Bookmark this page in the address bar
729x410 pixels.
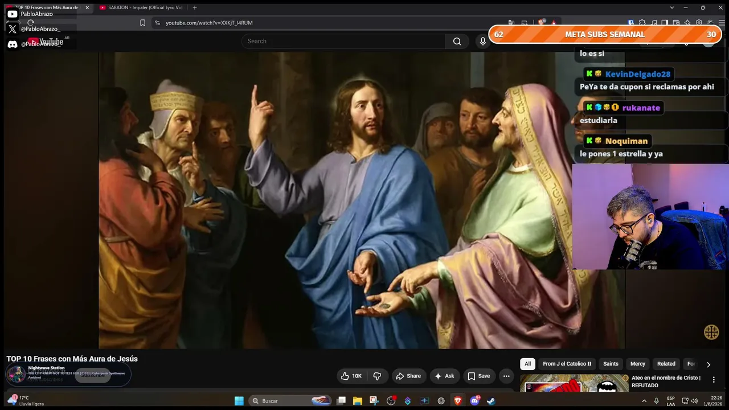(142, 23)
